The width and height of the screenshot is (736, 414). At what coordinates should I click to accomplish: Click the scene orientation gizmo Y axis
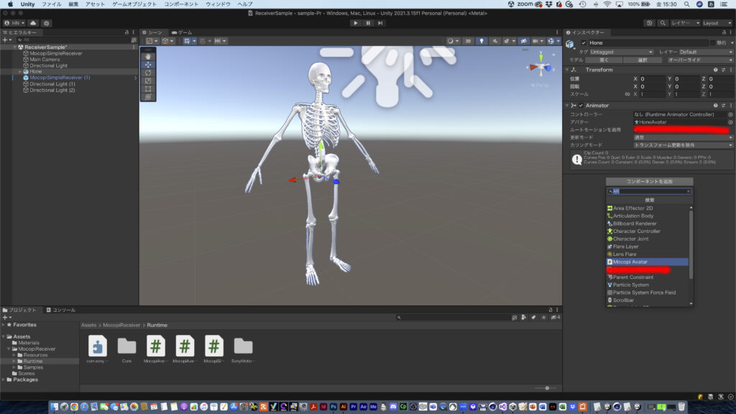click(x=540, y=57)
